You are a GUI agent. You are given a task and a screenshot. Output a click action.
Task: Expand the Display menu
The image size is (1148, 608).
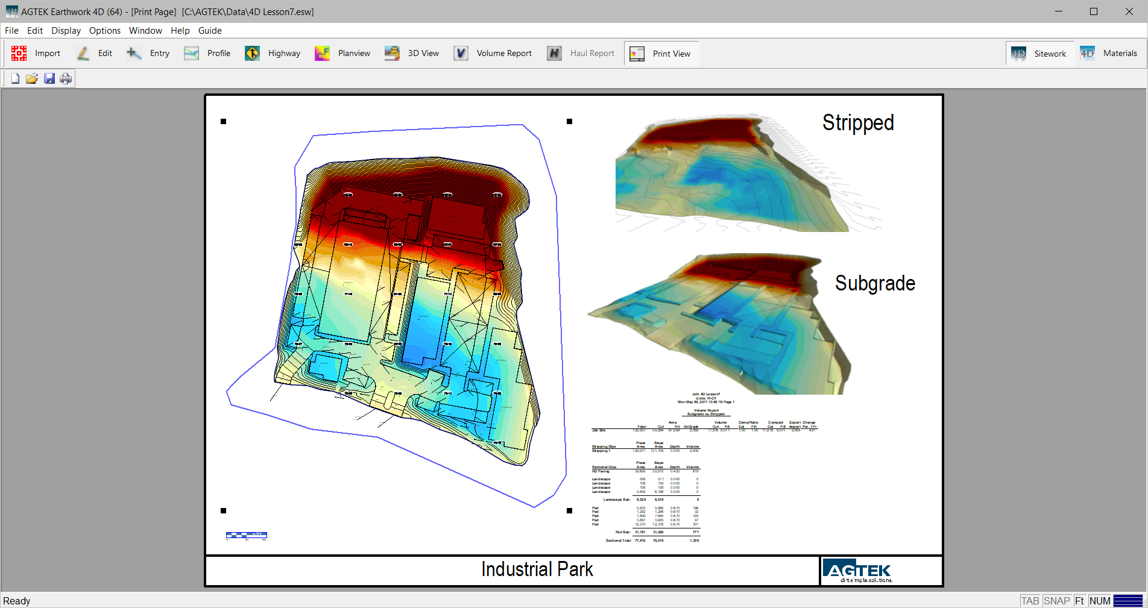66,31
